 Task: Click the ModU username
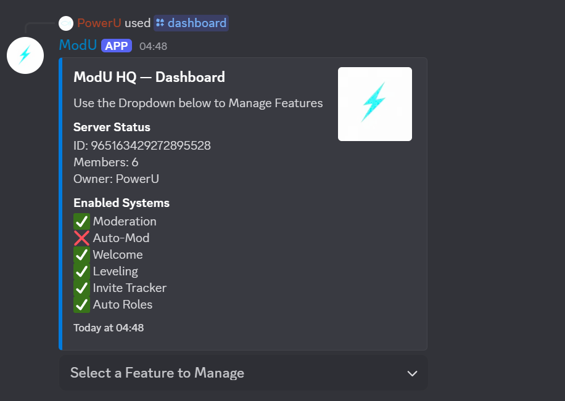[x=77, y=45]
